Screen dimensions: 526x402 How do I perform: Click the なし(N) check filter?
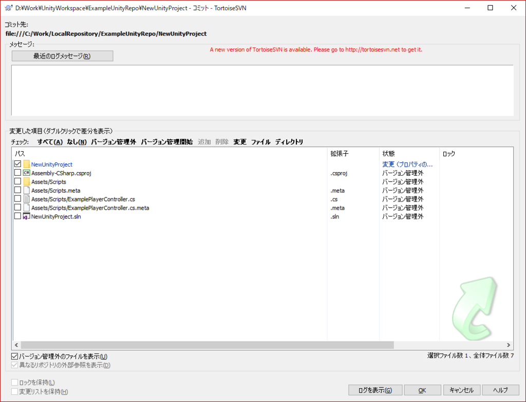pos(77,142)
